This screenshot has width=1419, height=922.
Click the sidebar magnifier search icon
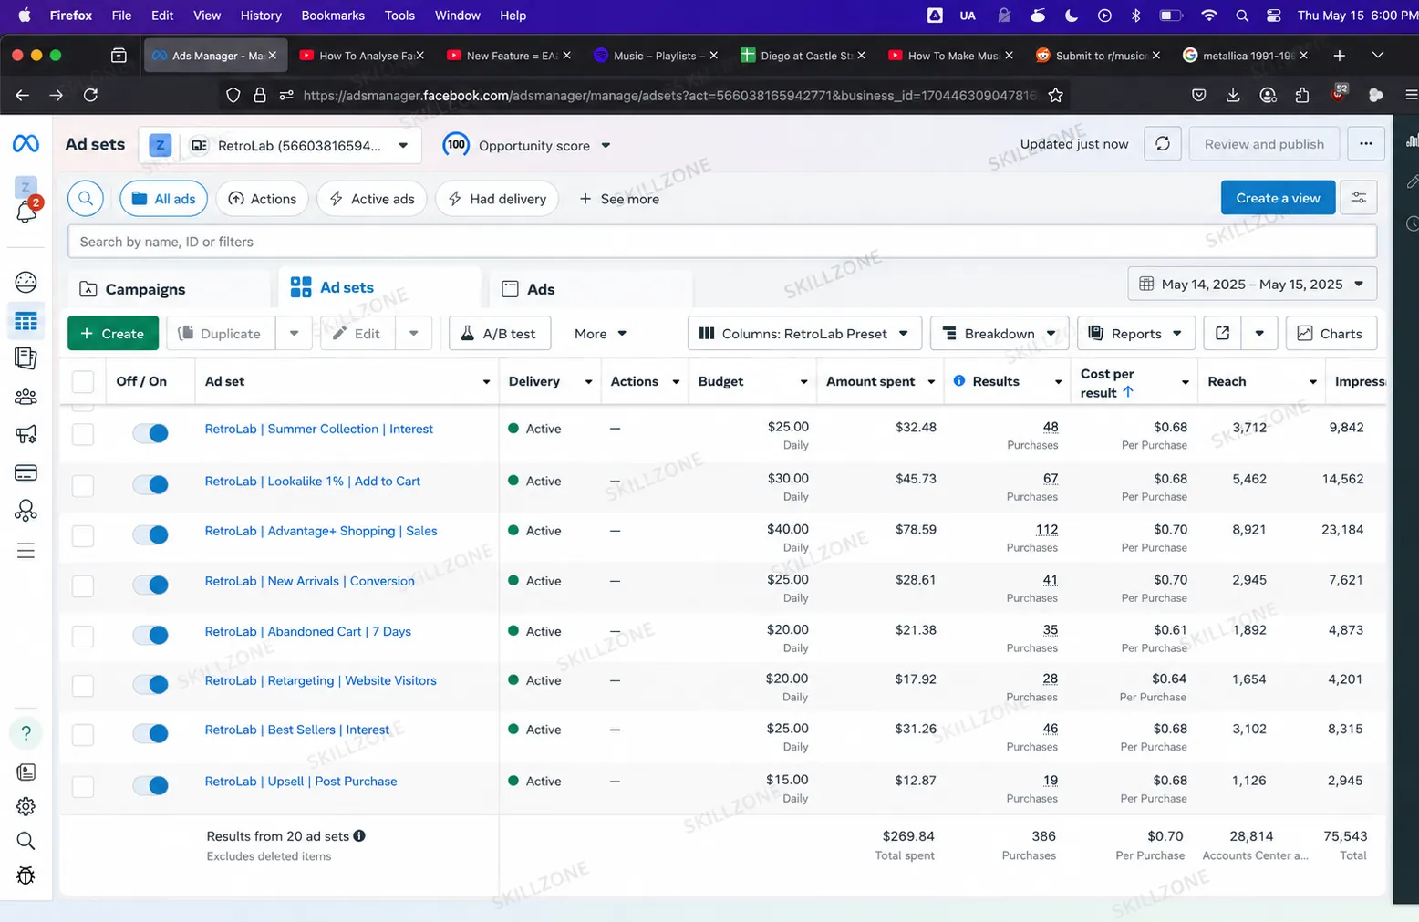pos(26,841)
